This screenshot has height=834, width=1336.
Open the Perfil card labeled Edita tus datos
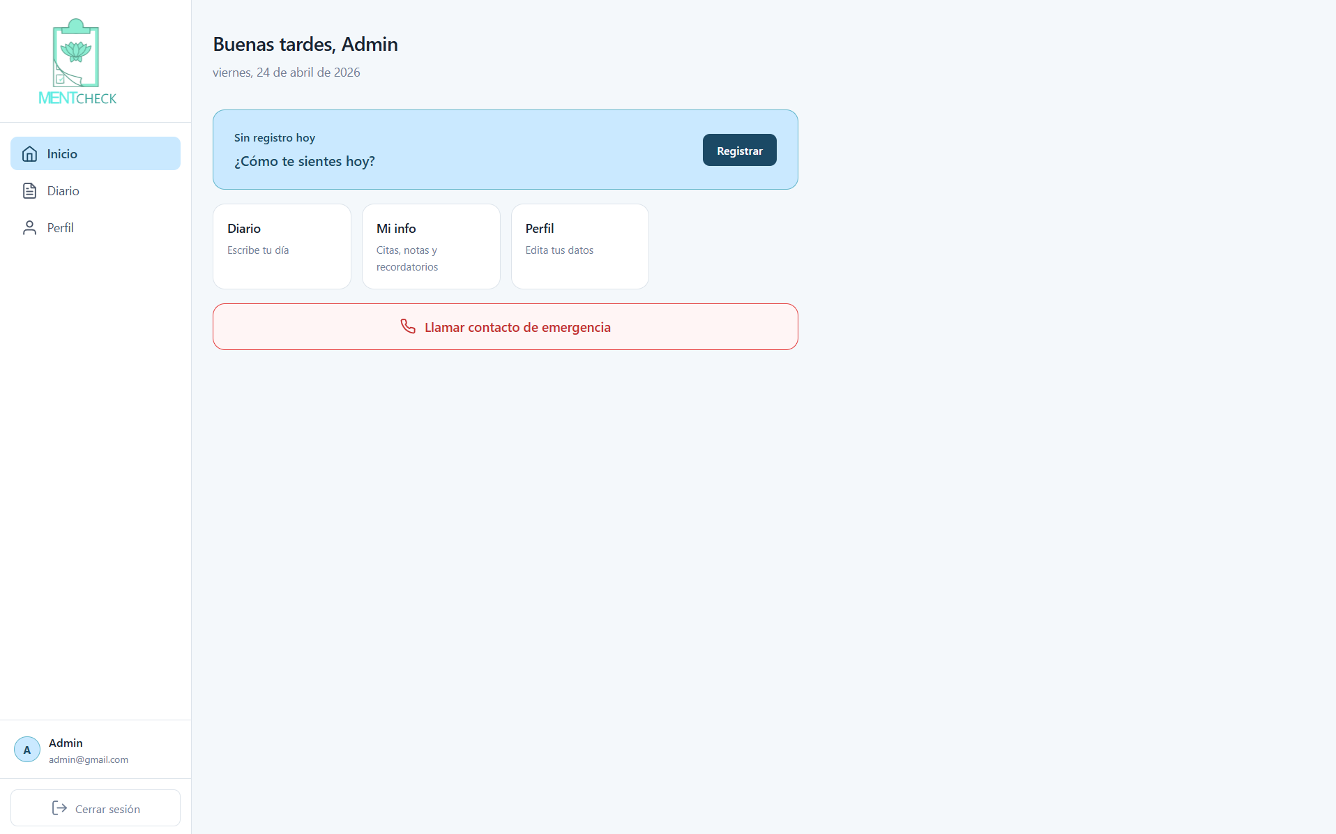pyautogui.click(x=579, y=246)
